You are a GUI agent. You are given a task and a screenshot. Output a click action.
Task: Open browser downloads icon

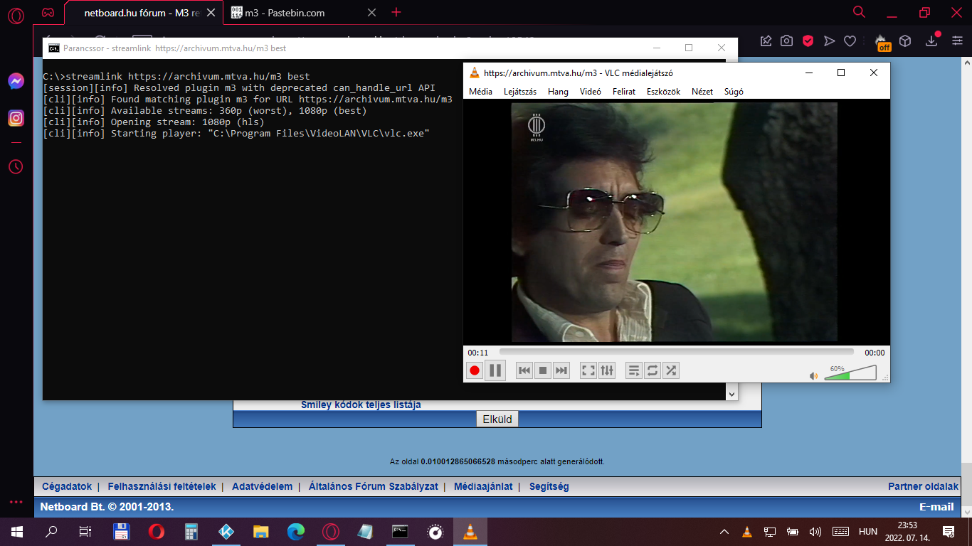point(932,41)
